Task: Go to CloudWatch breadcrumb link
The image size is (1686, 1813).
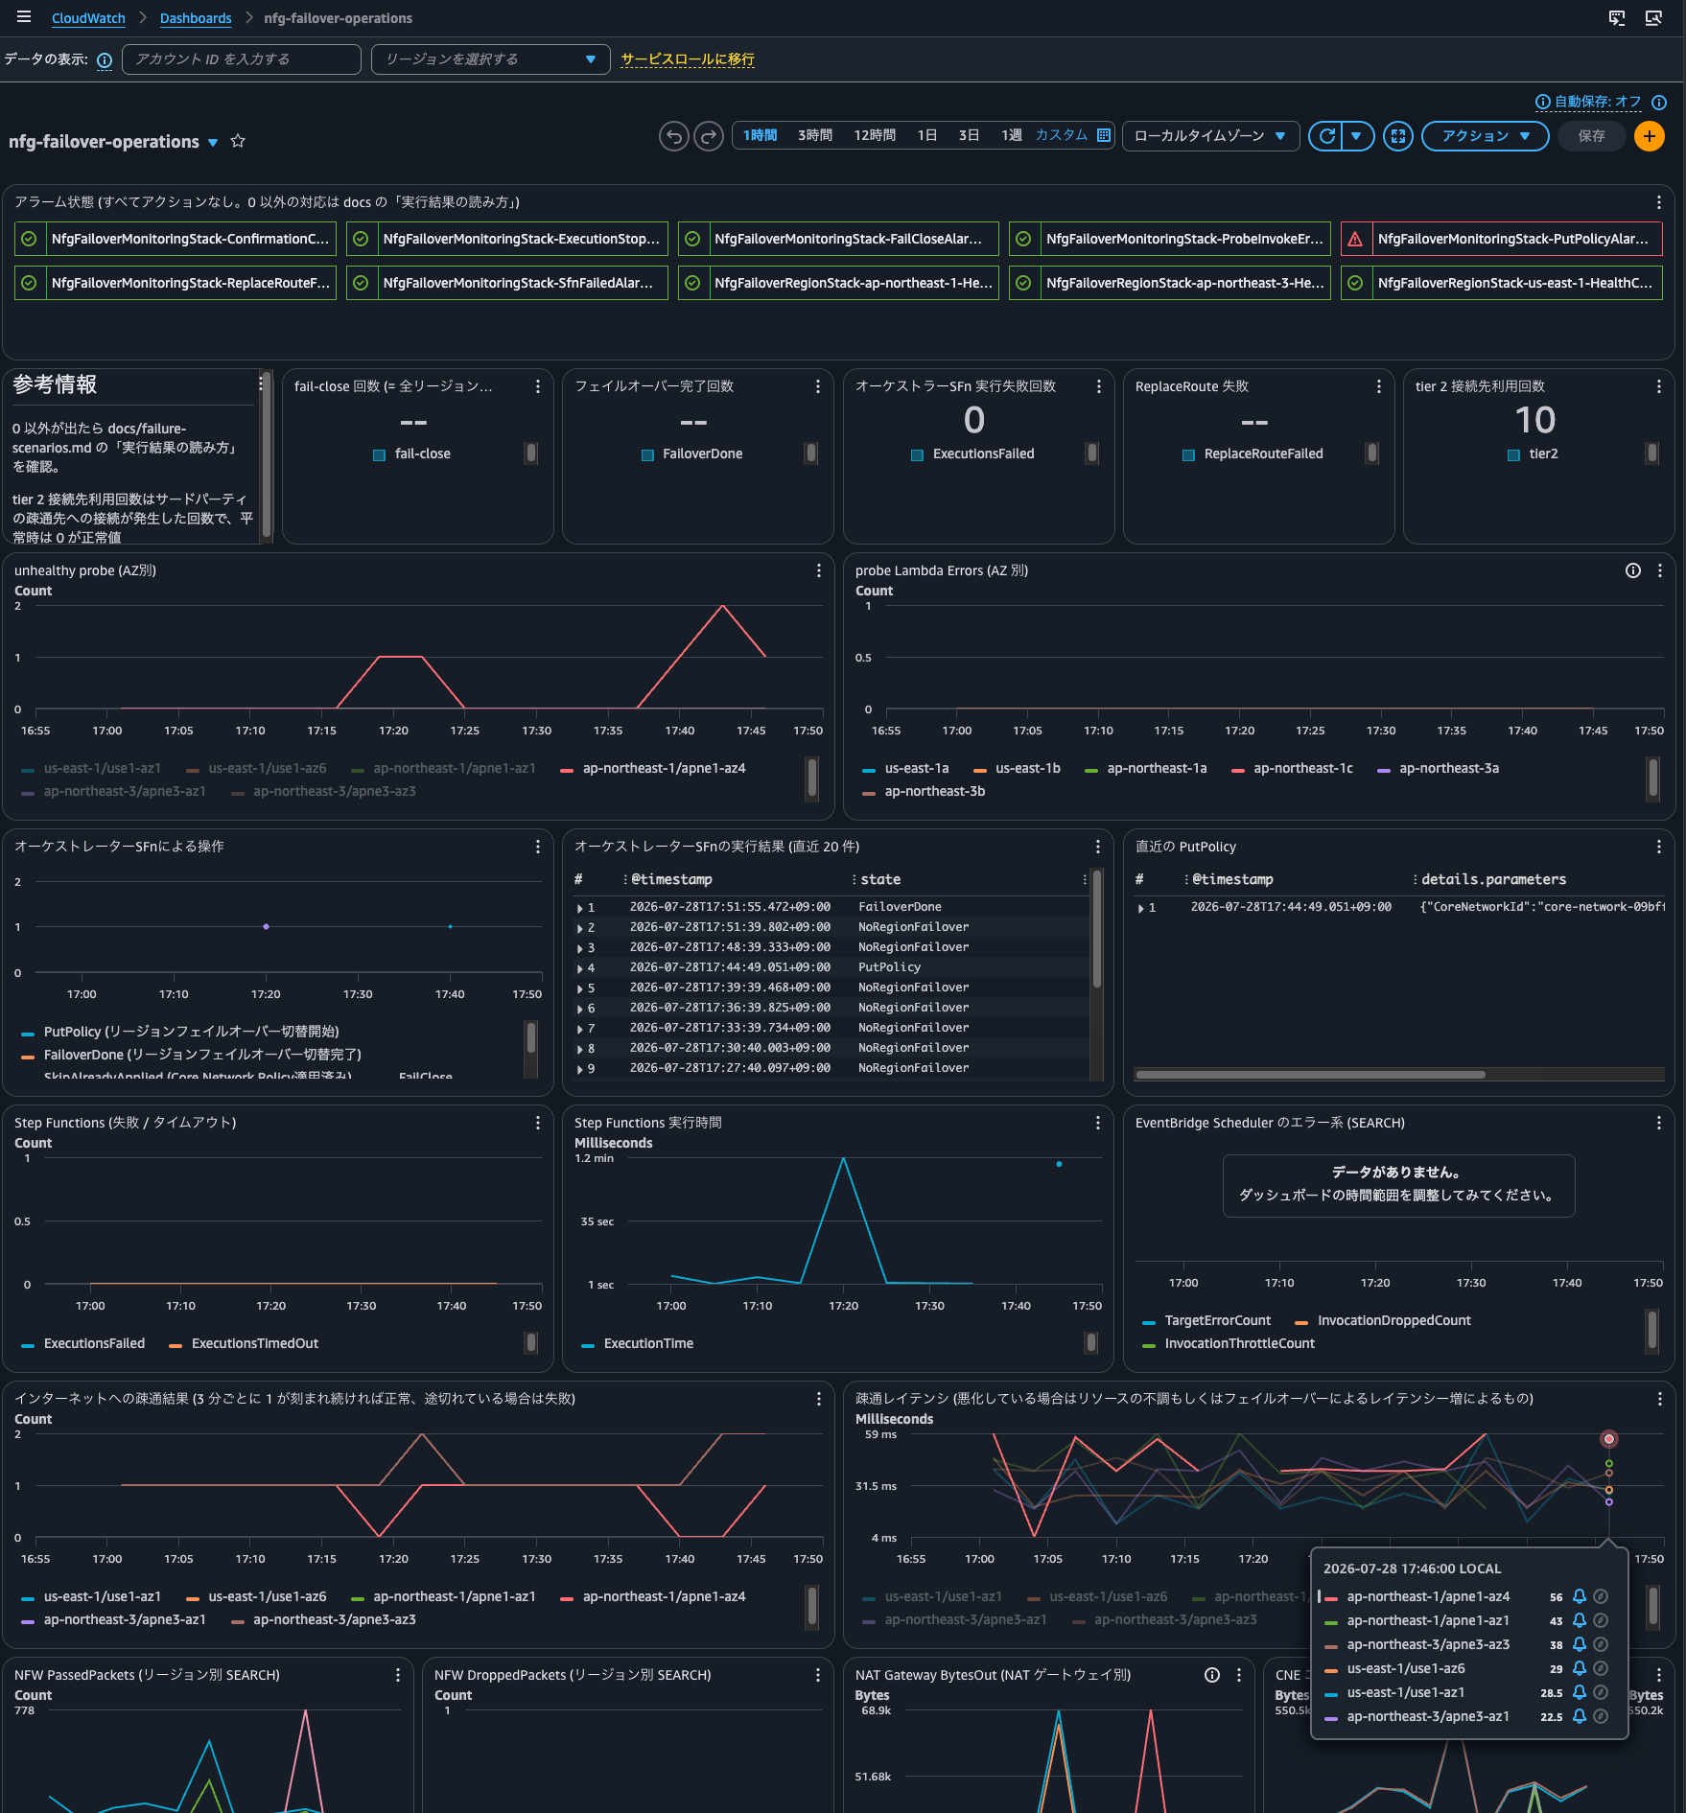Action: click(88, 18)
